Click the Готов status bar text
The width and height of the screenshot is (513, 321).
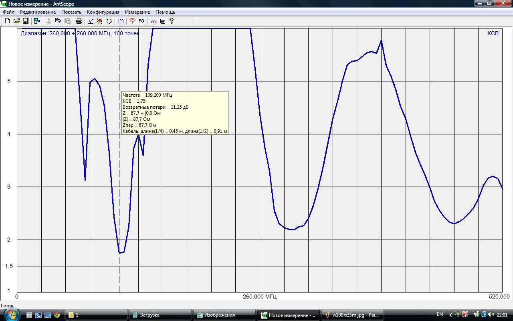point(7,305)
